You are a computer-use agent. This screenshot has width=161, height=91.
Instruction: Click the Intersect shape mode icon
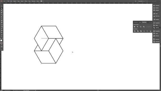(x=141, y=27)
